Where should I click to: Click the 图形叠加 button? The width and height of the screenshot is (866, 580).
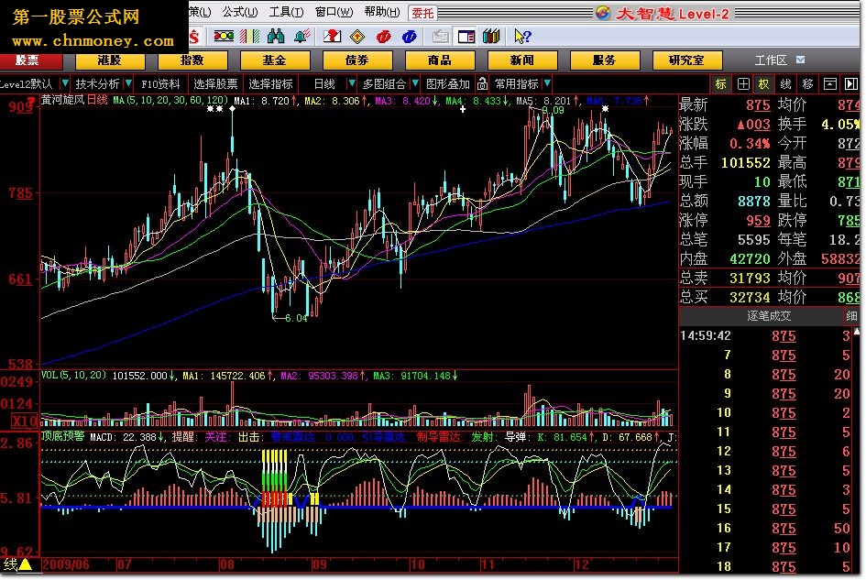coord(448,84)
